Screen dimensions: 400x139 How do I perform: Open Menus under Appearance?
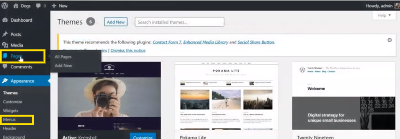[x=9, y=120]
